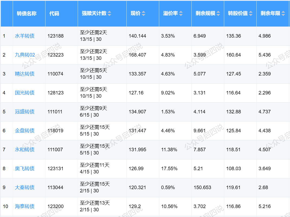Open 冠盛转债 bond page

tap(25, 112)
